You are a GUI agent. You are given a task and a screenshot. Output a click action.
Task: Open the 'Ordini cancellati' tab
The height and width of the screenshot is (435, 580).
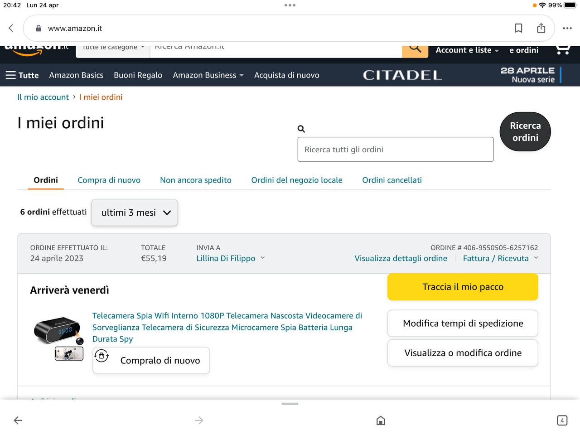[392, 180]
